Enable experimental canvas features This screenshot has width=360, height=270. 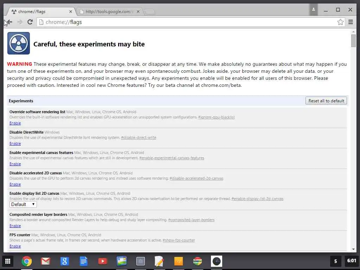point(15,164)
